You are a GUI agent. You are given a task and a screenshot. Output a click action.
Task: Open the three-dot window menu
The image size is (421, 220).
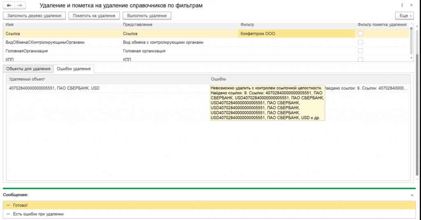pyautogui.click(x=402, y=6)
